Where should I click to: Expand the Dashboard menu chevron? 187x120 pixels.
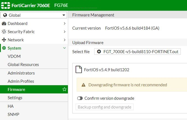(x=64, y=24)
